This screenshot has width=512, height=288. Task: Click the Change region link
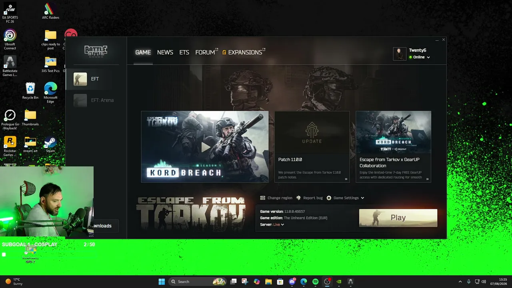276,198
